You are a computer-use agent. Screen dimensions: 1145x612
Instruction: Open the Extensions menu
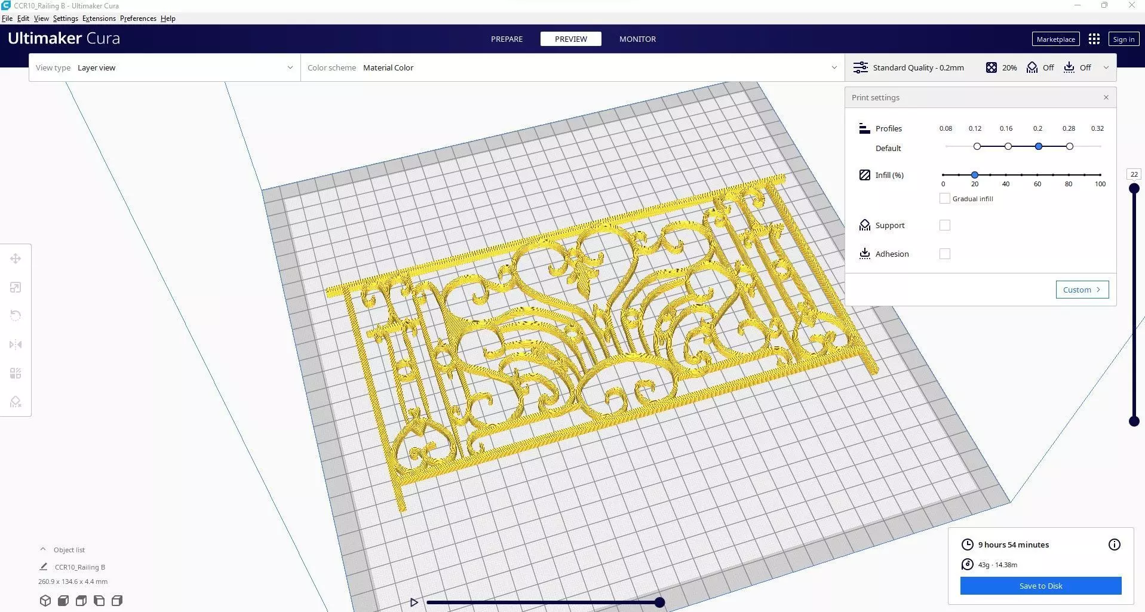coord(99,19)
